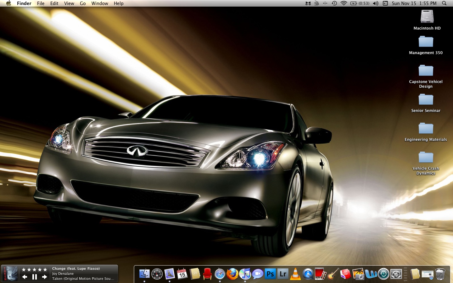Image resolution: width=453 pixels, height=283 pixels.
Task: Select the Vehicle Crash Dynamics folder
Action: point(426,157)
